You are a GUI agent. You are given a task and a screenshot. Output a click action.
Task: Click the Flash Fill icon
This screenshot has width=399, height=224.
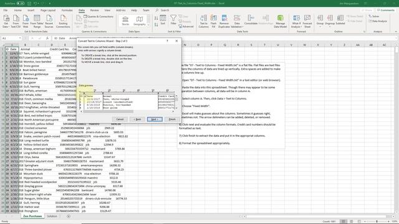click(213, 21)
